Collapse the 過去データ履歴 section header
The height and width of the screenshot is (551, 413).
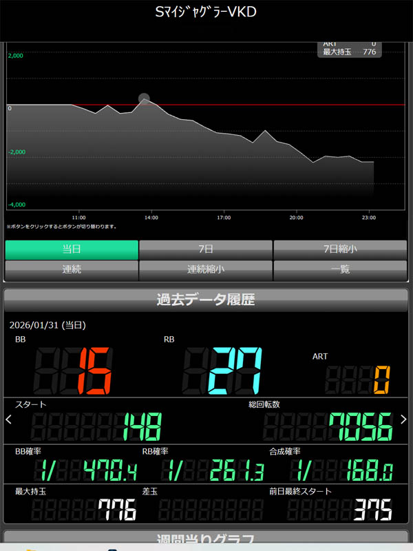[x=206, y=300]
